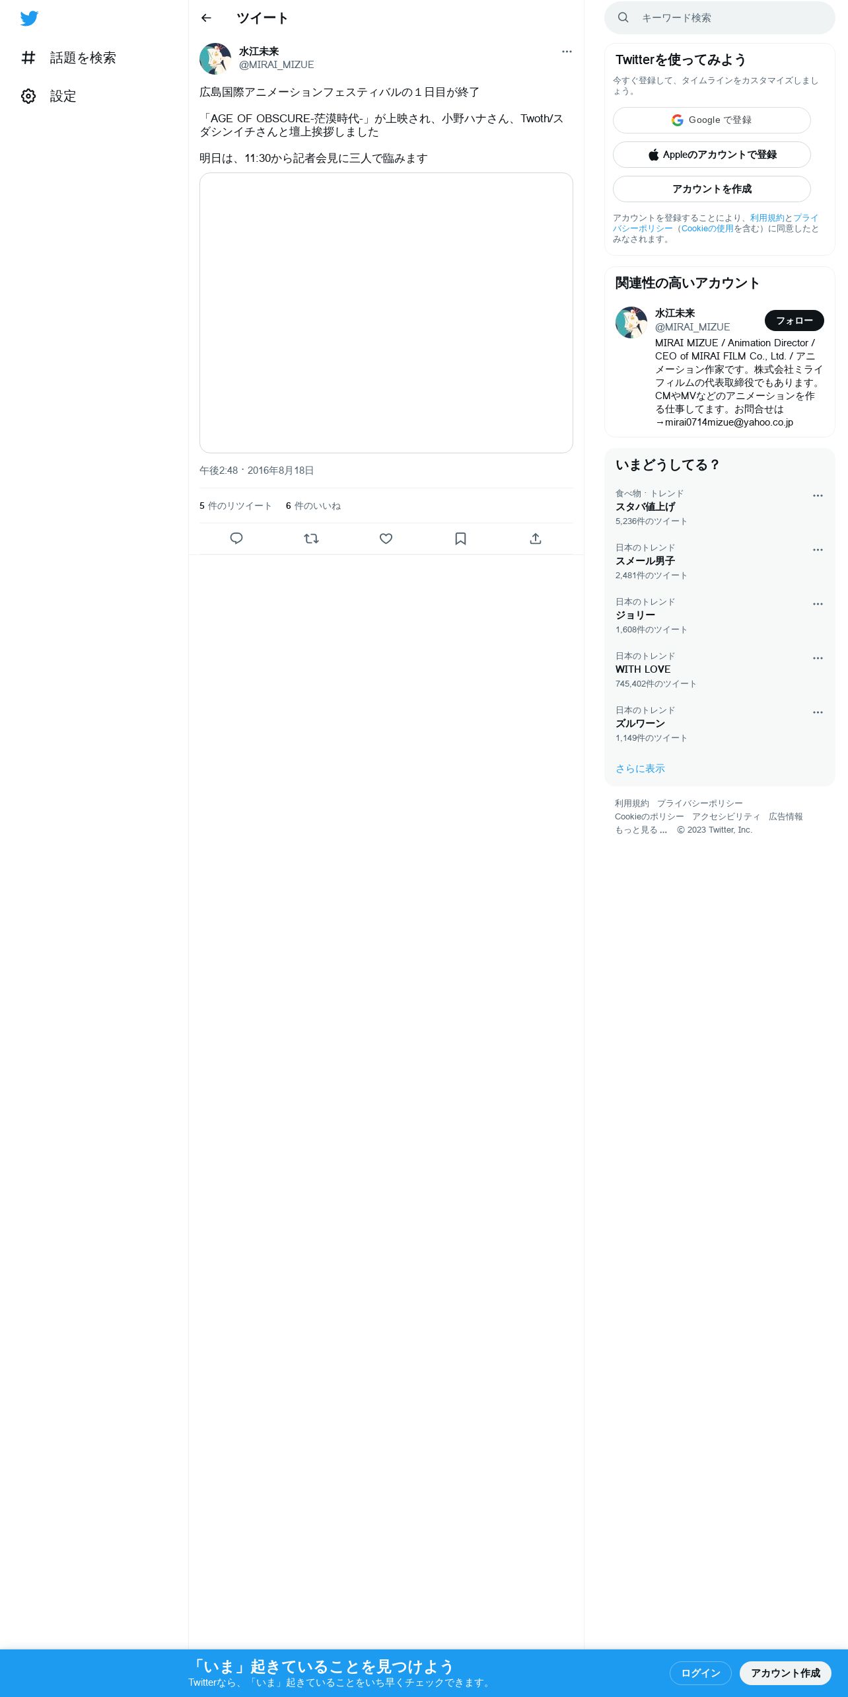Open 設定 settings menu
This screenshot has height=1697, width=848.
(49, 96)
